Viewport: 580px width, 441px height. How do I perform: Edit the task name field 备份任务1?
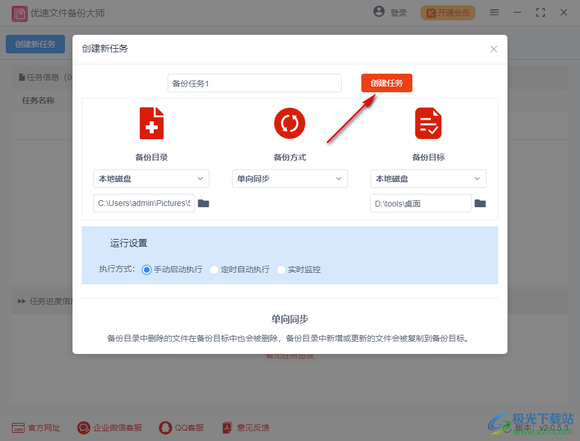255,83
